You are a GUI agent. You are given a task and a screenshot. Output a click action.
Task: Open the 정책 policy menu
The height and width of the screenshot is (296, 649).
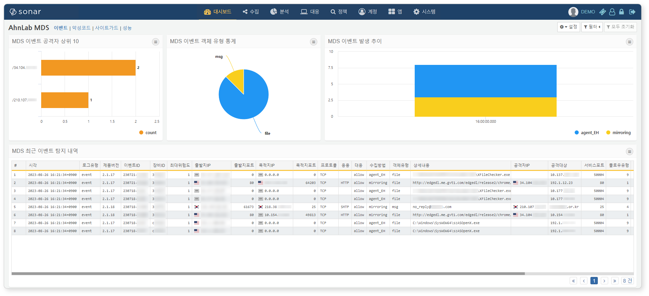339,12
